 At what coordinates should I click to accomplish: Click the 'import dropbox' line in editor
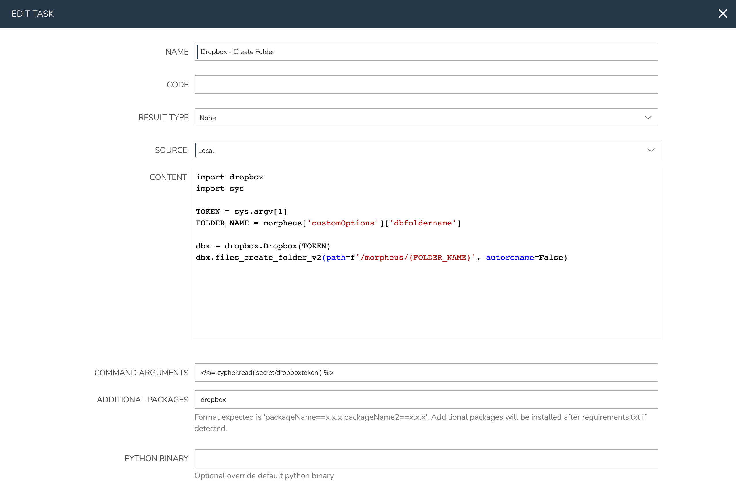pos(230,177)
